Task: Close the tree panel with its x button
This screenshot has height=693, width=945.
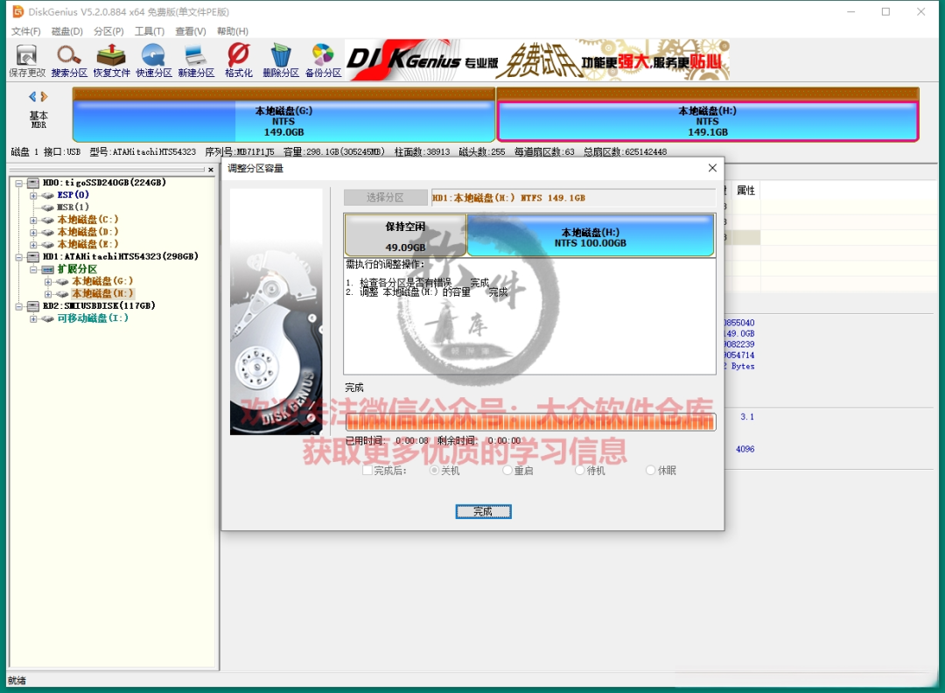Action: coord(210,170)
